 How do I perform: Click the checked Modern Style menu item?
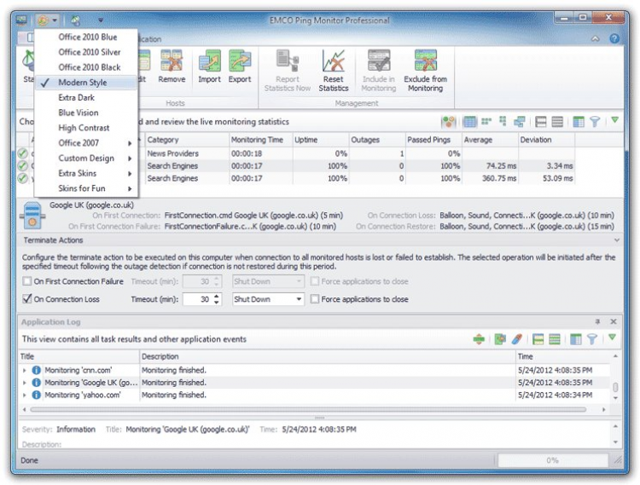(85, 82)
